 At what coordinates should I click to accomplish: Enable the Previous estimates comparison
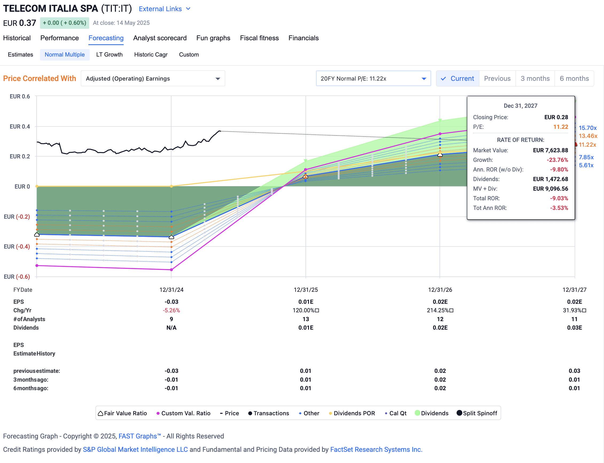click(497, 78)
